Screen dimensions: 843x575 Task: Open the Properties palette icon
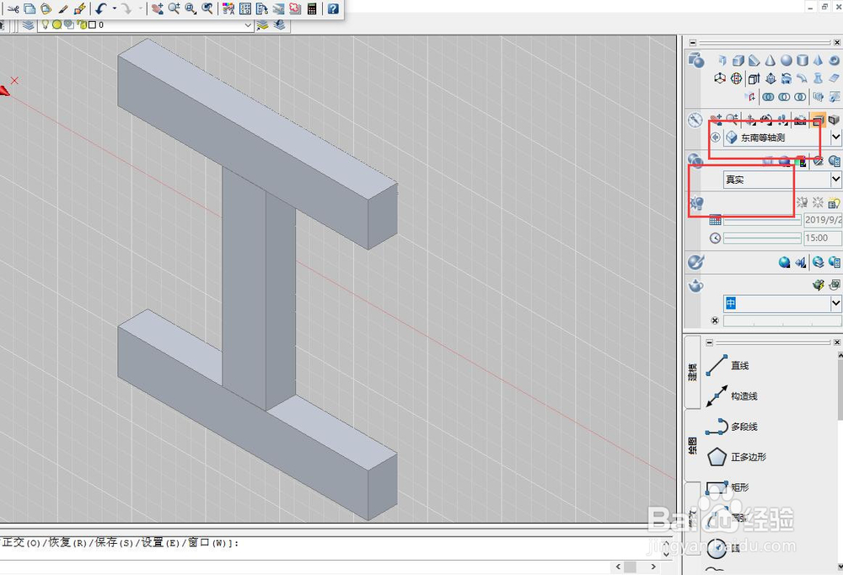coord(228,8)
